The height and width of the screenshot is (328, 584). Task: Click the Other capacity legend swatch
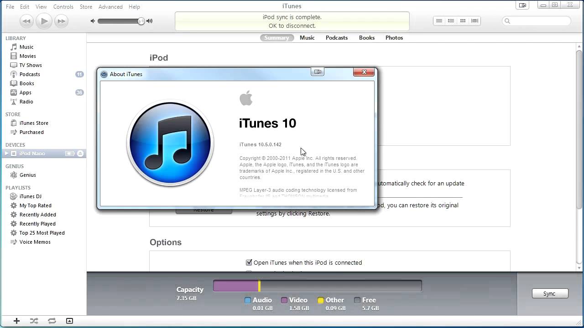pyautogui.click(x=321, y=300)
